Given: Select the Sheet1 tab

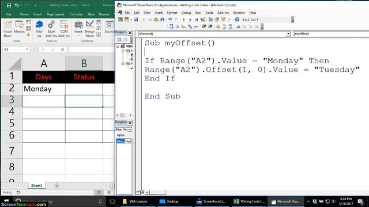Looking at the screenshot, I should click(37, 186).
